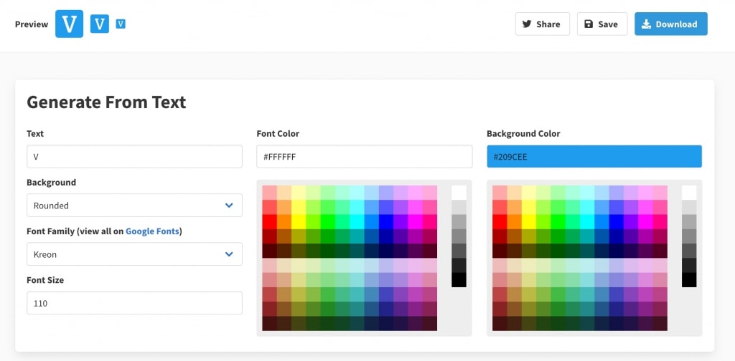Click the Font Size label

coord(45,280)
